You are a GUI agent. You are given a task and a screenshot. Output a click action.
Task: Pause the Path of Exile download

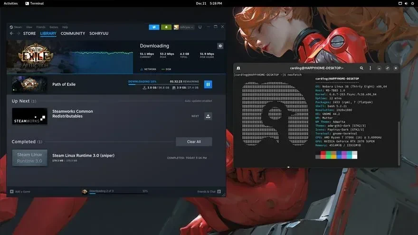208,84
